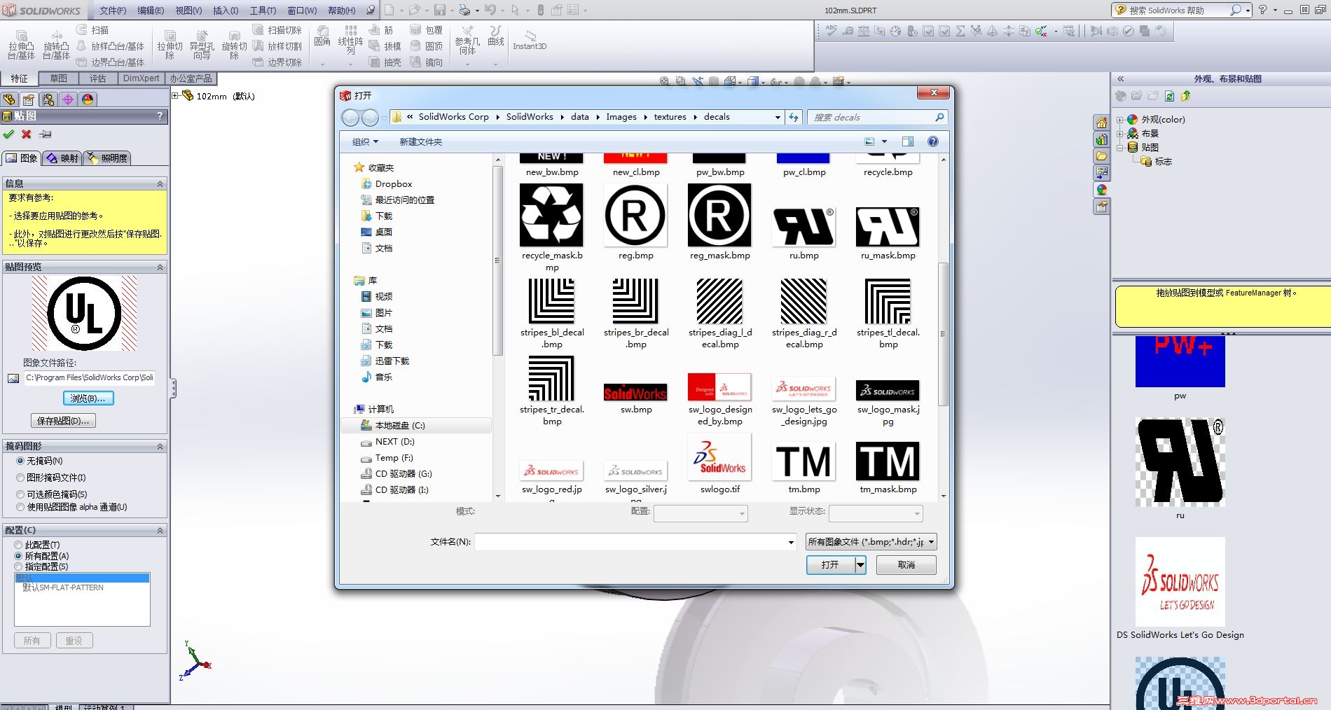
Task: Click the Save icon in top toolbar
Action: click(440, 10)
